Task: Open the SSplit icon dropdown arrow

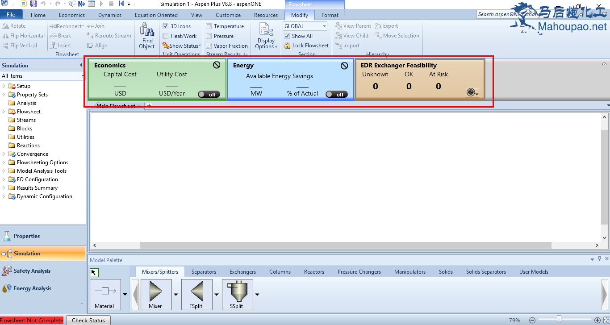Action: [257, 294]
